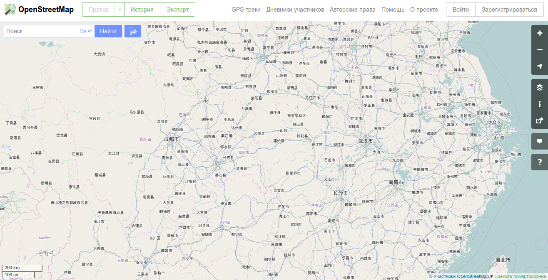Click the 湖南省 province label
This screenshot has width=548, height=280.
click(317, 205)
